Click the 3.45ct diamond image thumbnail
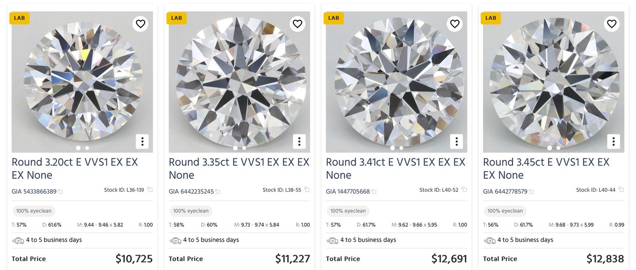This screenshot has height=270, width=636. coord(553,82)
